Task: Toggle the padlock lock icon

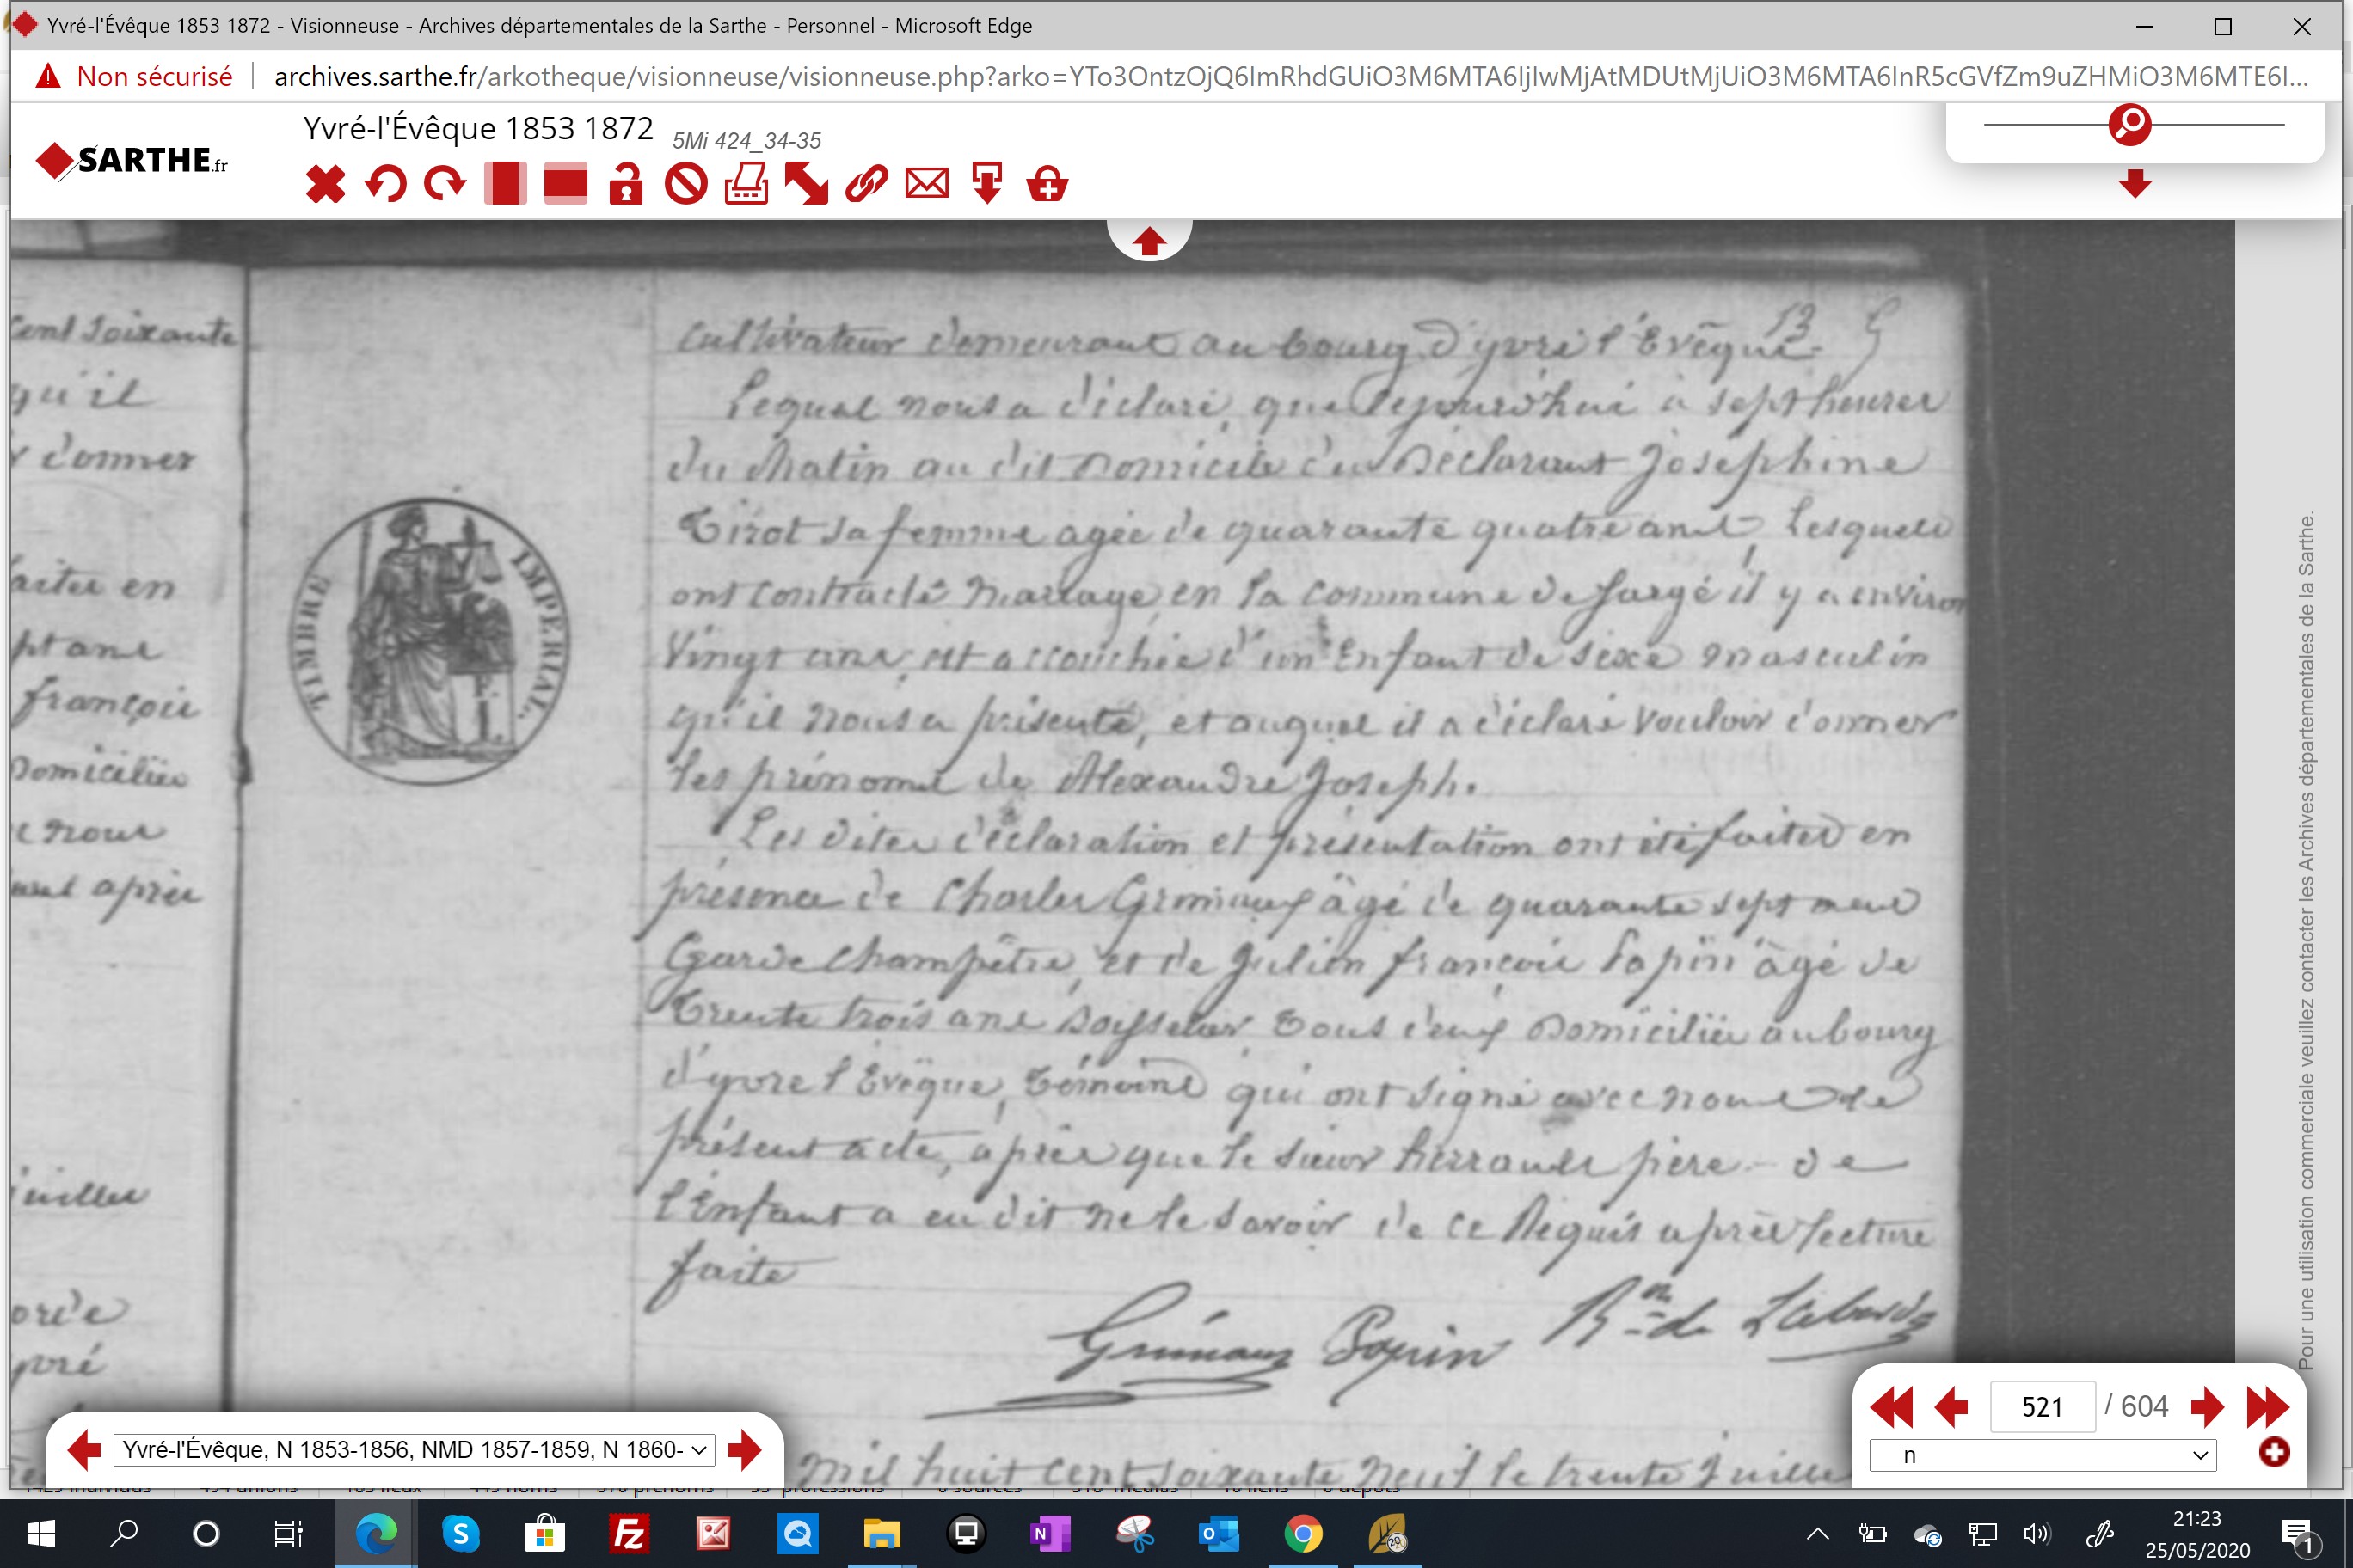Action: [x=625, y=184]
